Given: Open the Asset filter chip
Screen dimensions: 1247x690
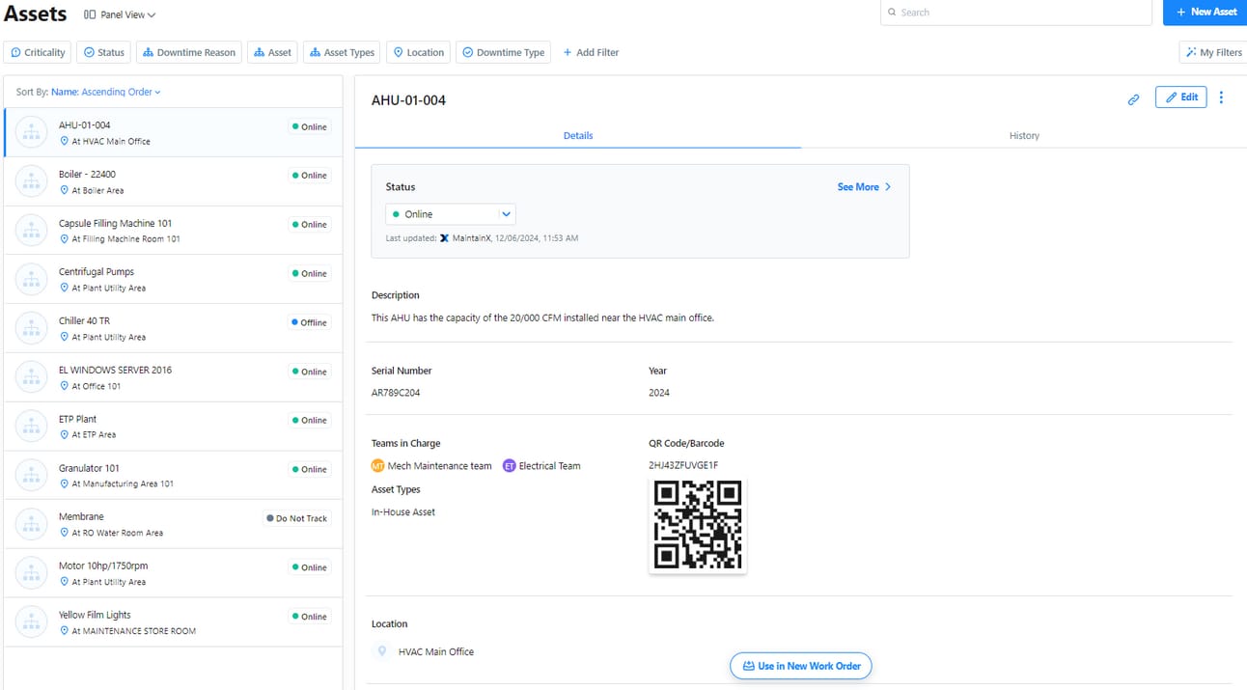Looking at the screenshot, I should click(x=272, y=52).
